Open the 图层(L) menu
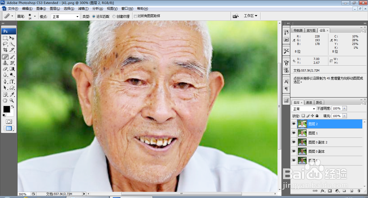This screenshot has height=198, width=368. [55, 9]
